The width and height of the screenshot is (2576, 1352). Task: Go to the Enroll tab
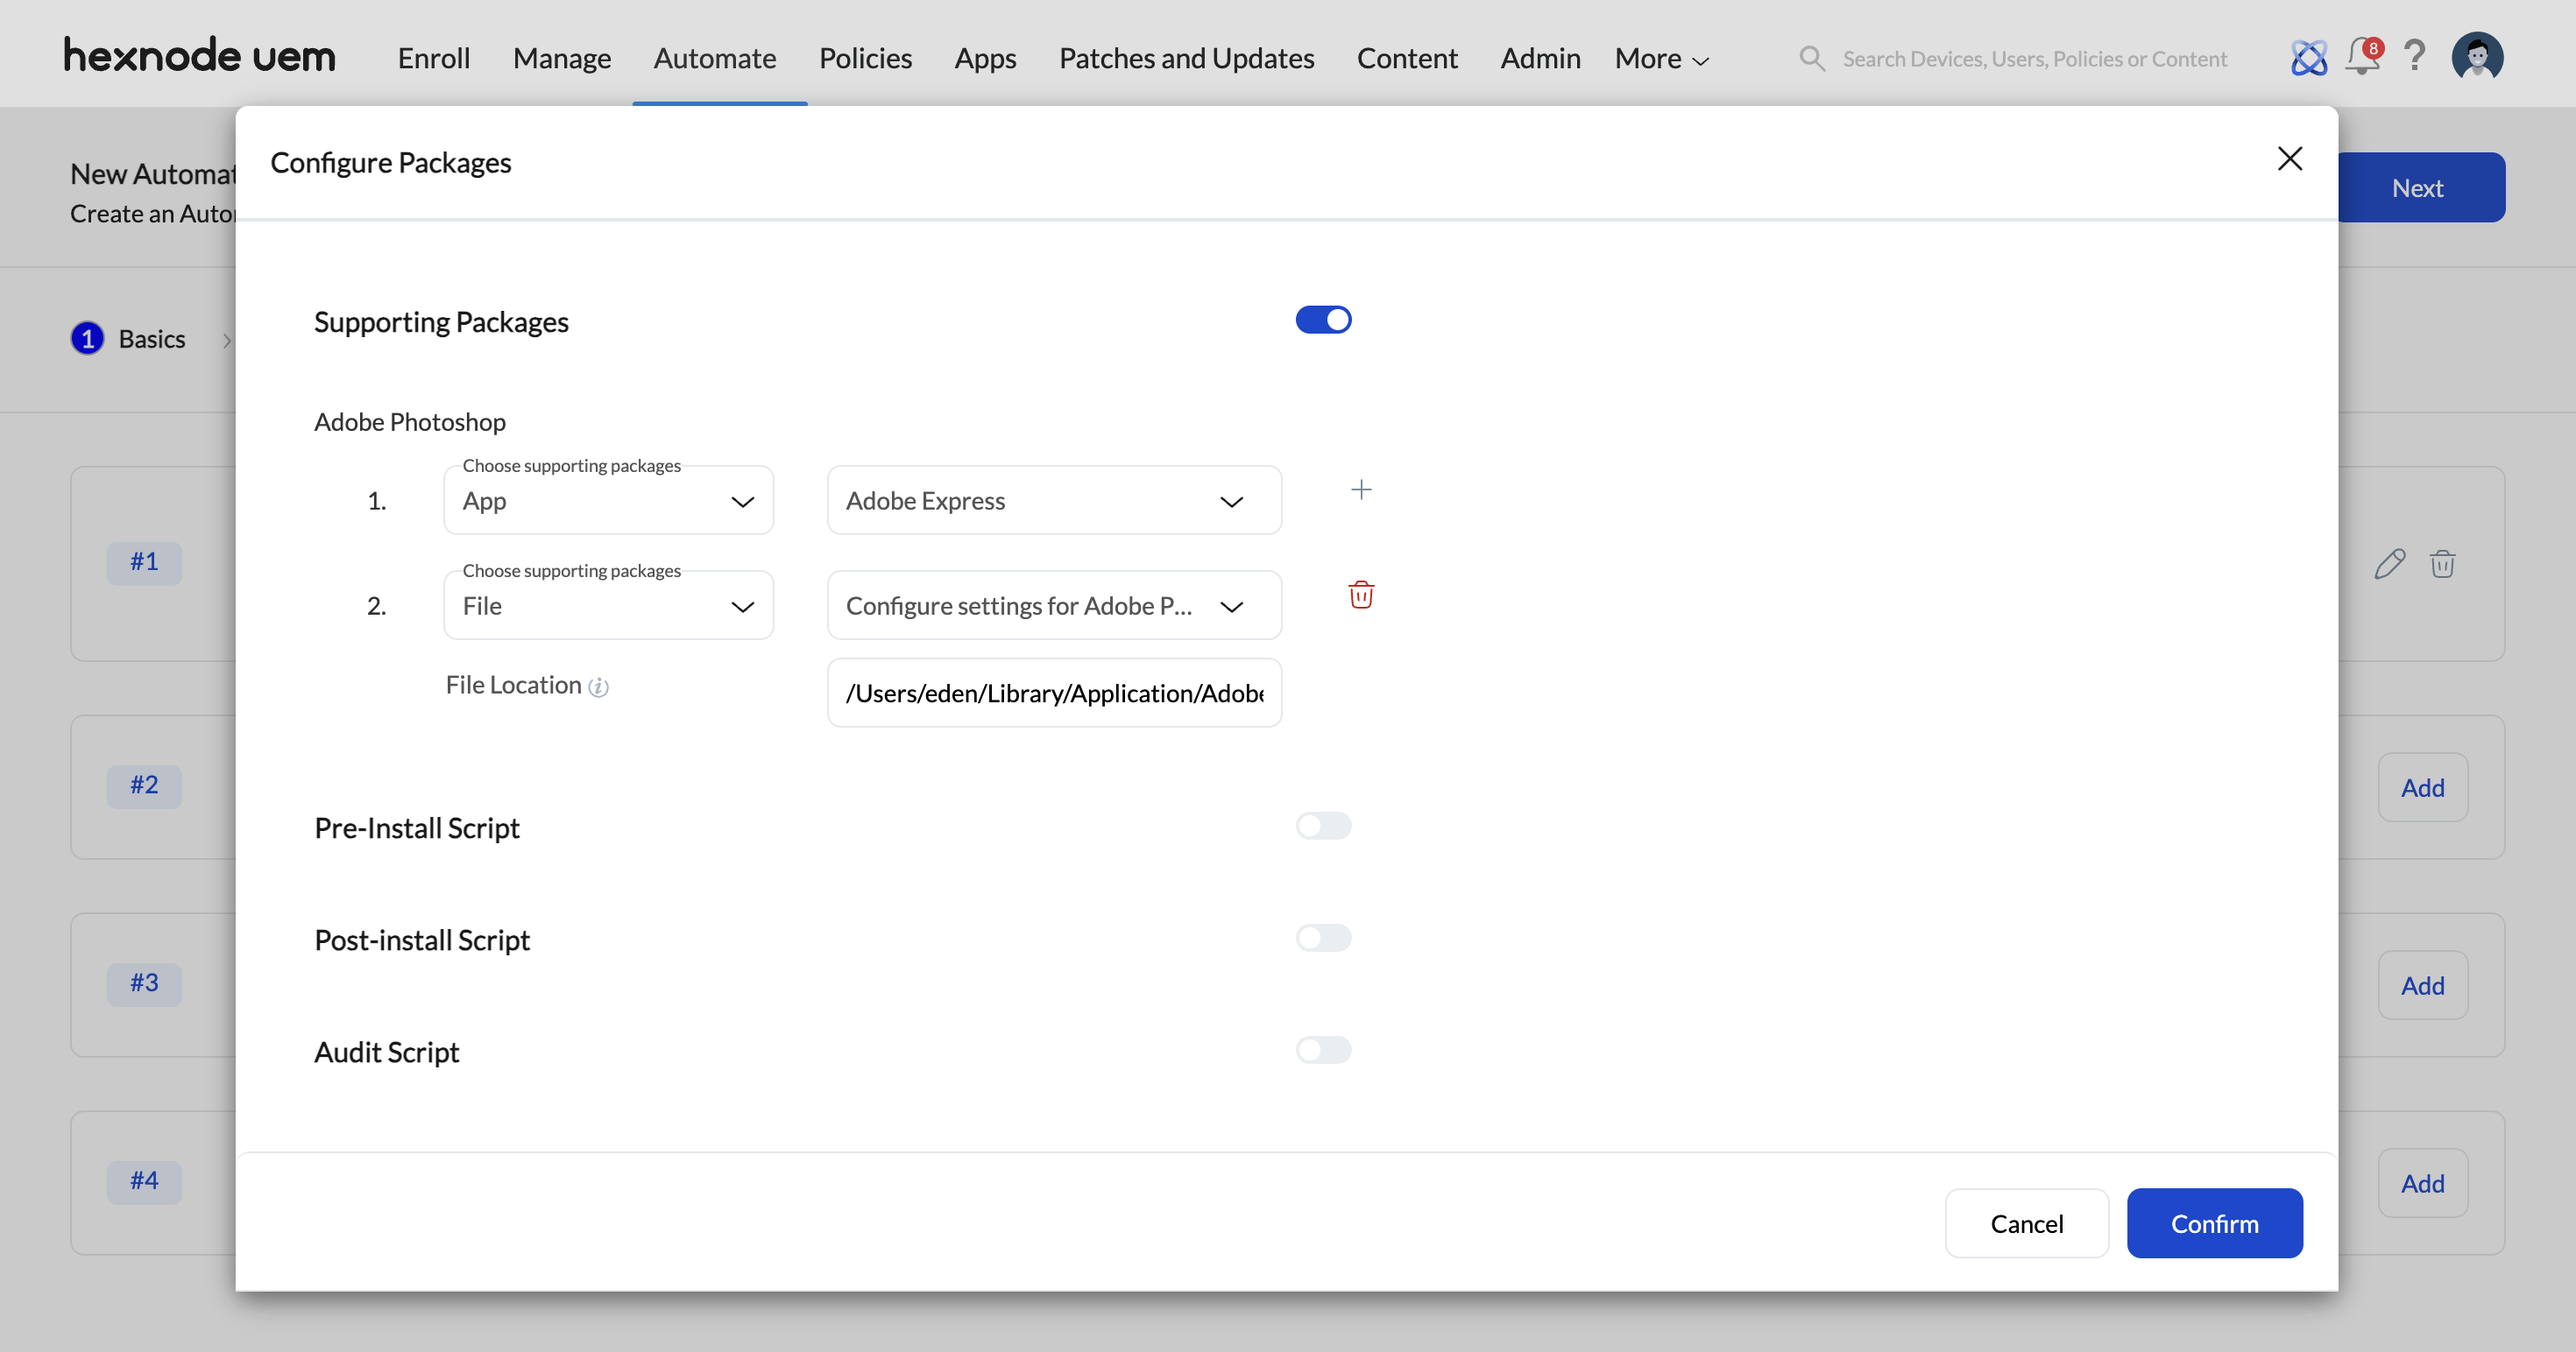click(434, 58)
